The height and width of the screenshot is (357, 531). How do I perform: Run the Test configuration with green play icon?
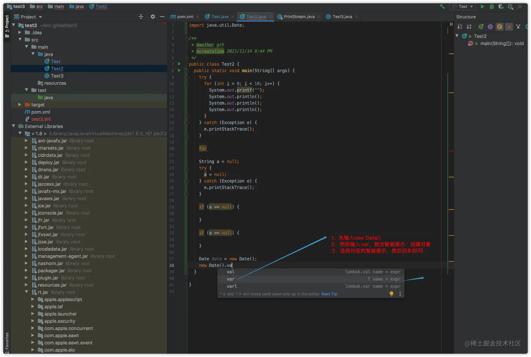(483, 6)
